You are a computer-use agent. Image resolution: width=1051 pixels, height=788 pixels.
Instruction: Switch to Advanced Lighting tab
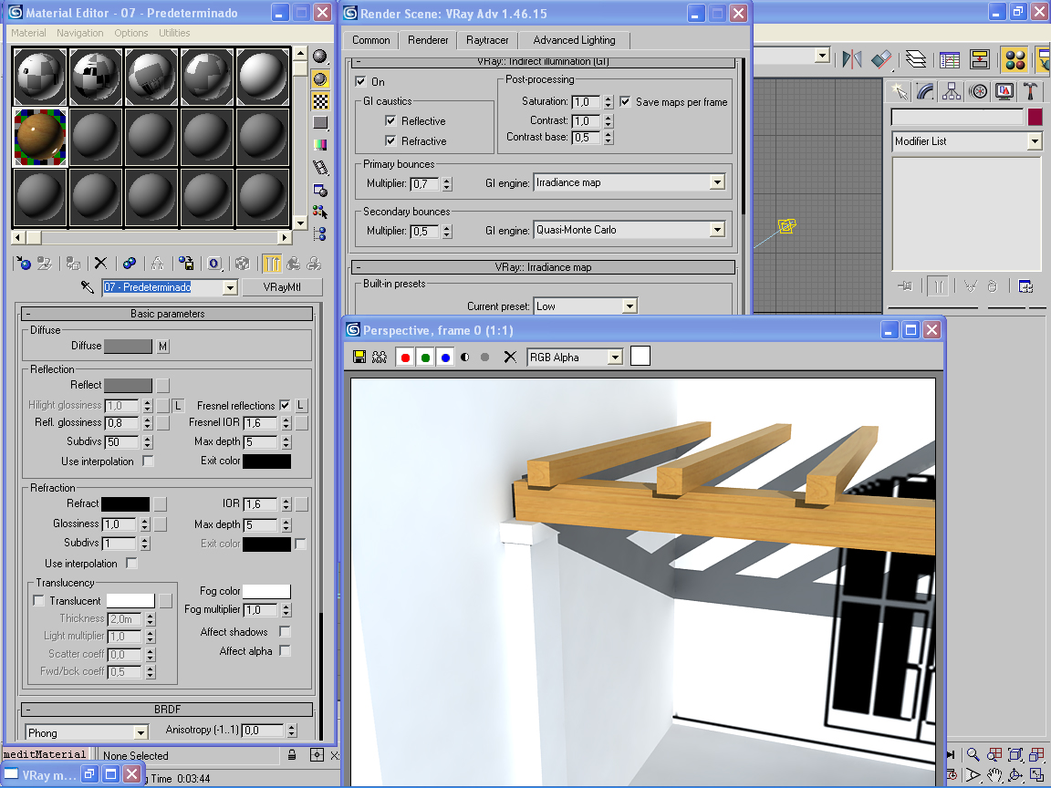[x=574, y=40]
